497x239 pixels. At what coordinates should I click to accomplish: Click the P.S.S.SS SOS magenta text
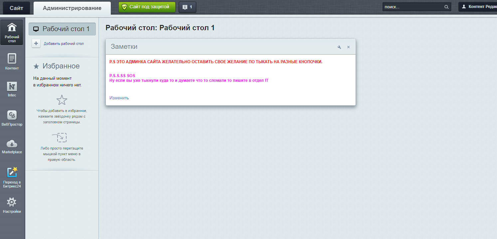pyautogui.click(x=122, y=76)
